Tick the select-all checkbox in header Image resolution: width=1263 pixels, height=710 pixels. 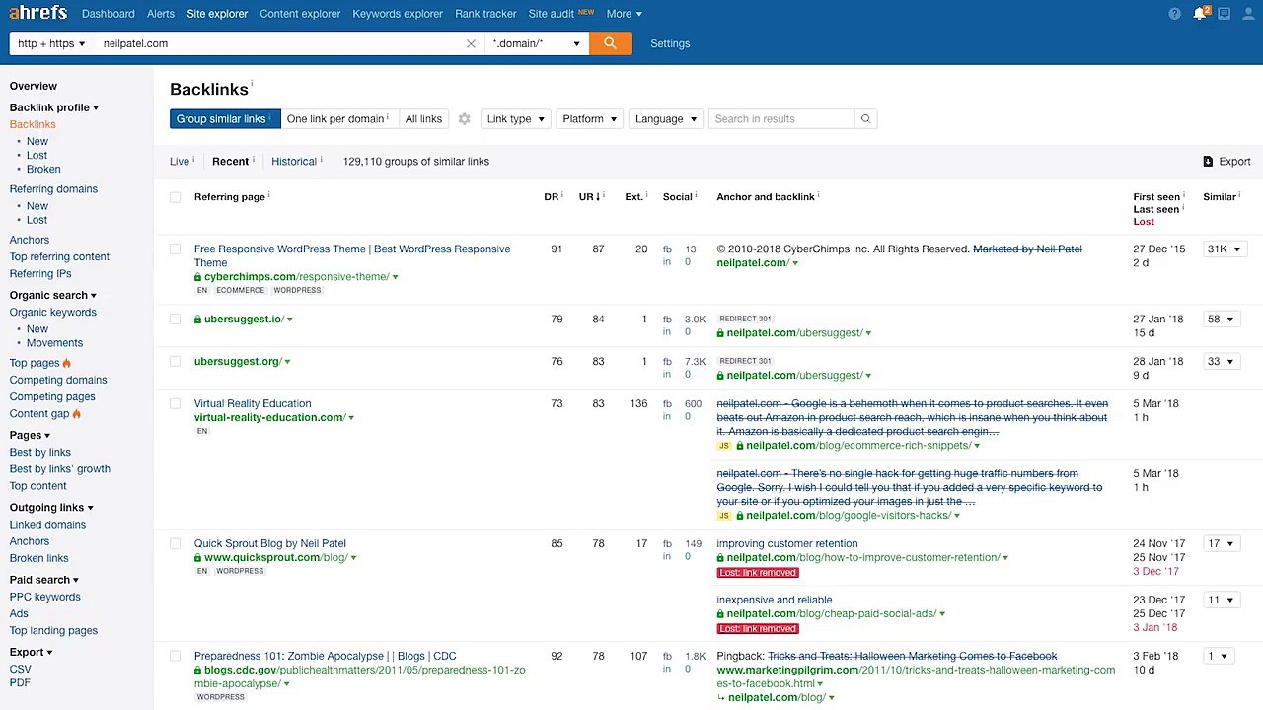pyautogui.click(x=175, y=197)
